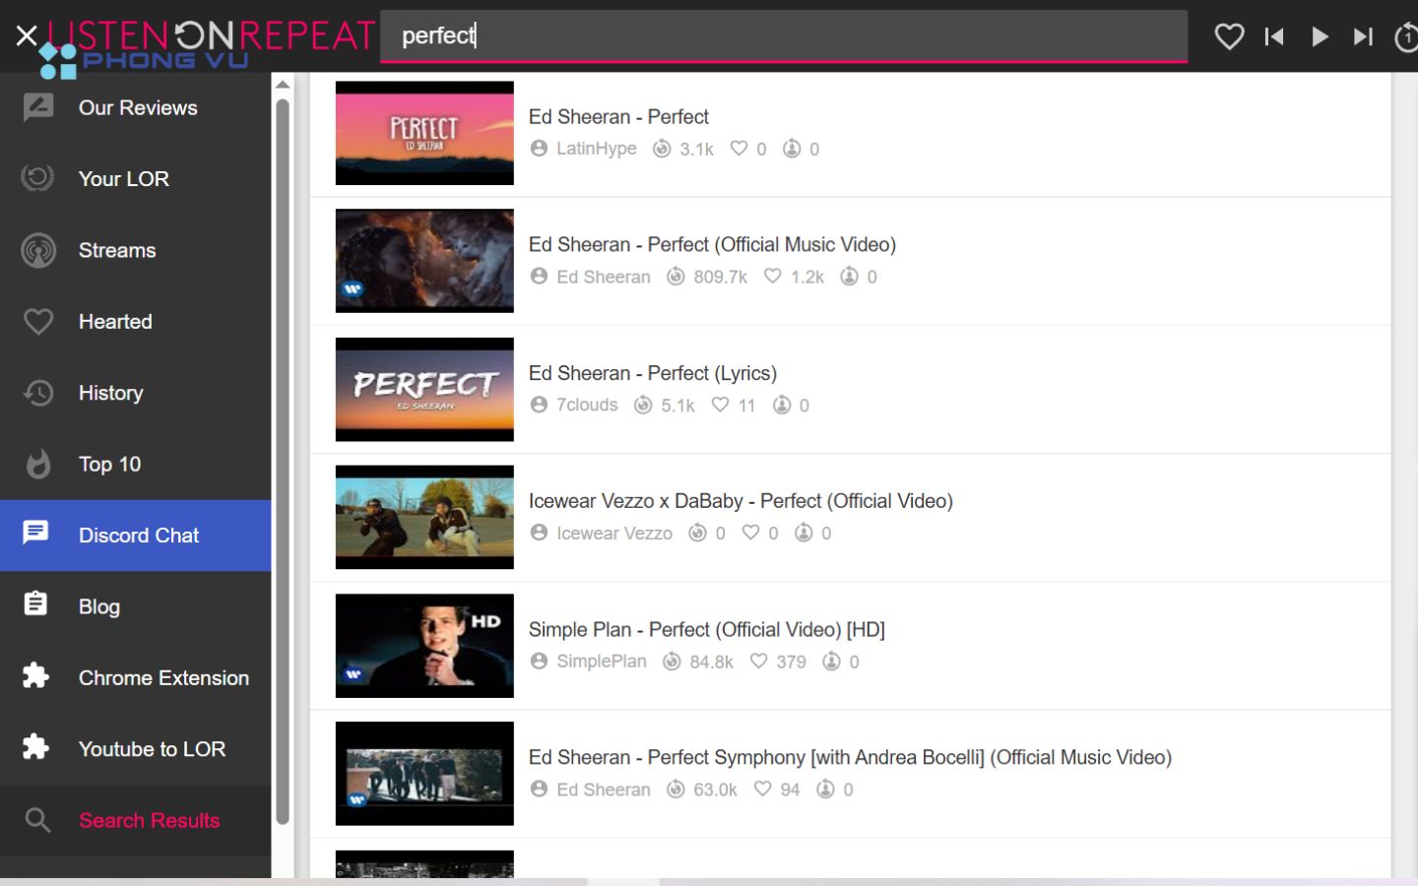Click the Chrome Extension puzzle icon
The image size is (1418, 886).
click(36, 675)
